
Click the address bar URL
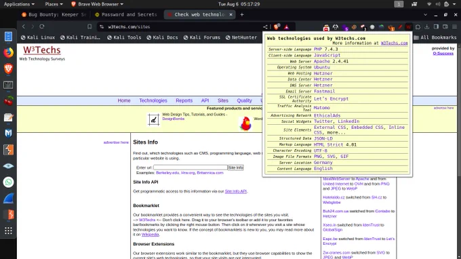tap(129, 26)
